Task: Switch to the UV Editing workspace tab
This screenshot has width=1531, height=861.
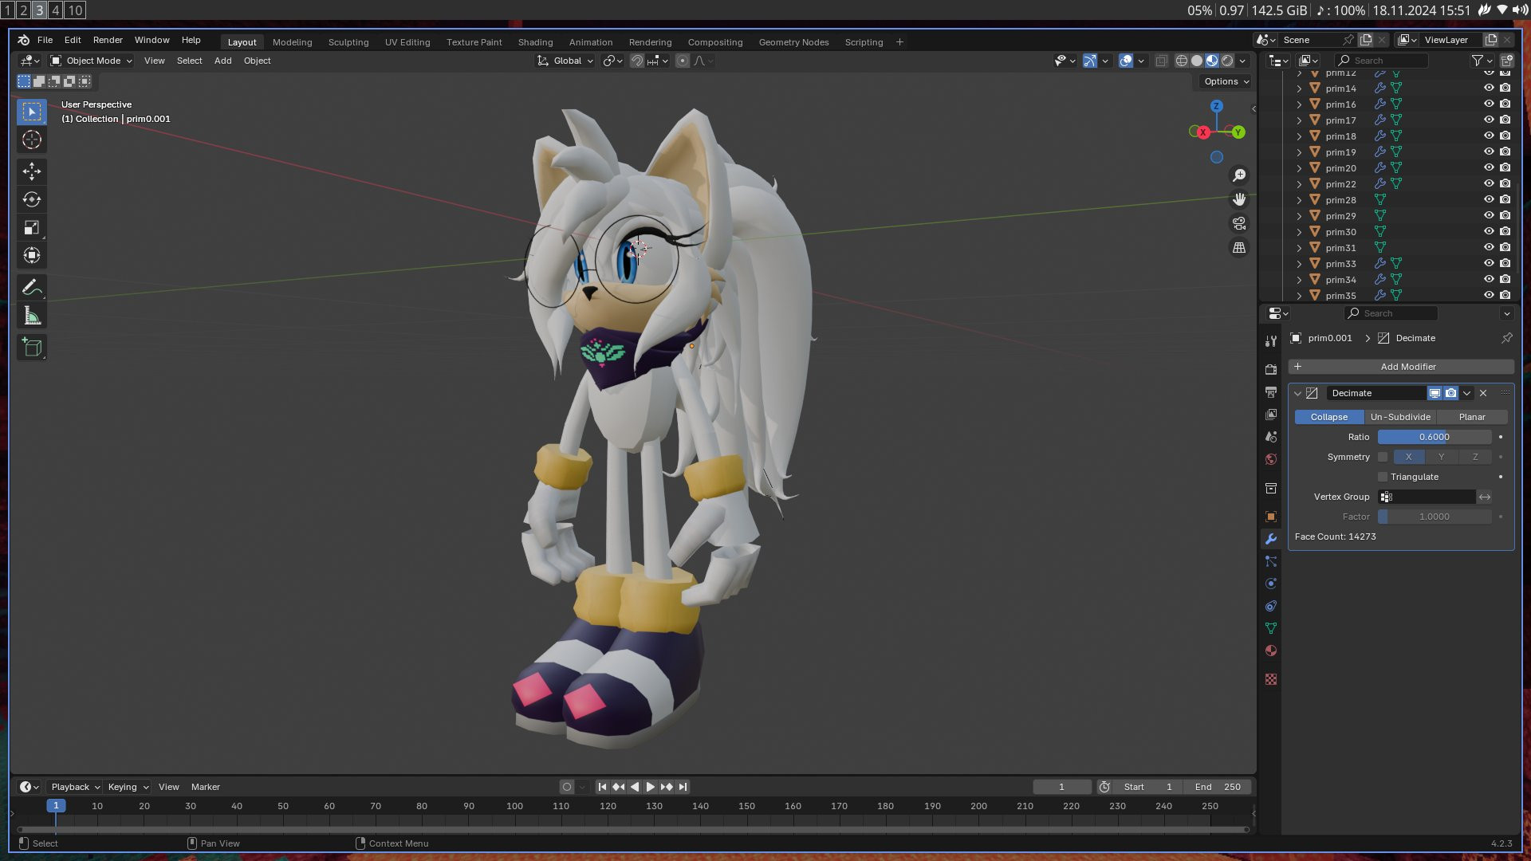Action: coord(407,42)
